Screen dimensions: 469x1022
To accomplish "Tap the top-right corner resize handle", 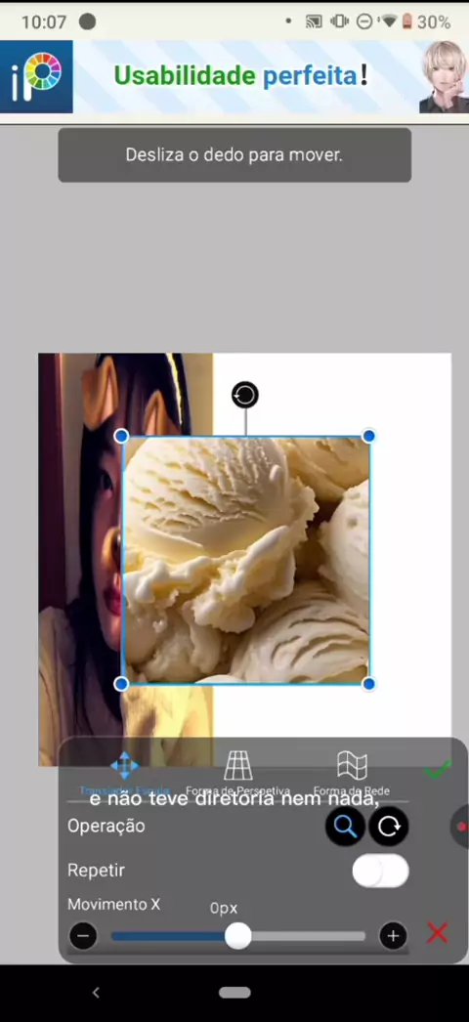I will (x=368, y=436).
